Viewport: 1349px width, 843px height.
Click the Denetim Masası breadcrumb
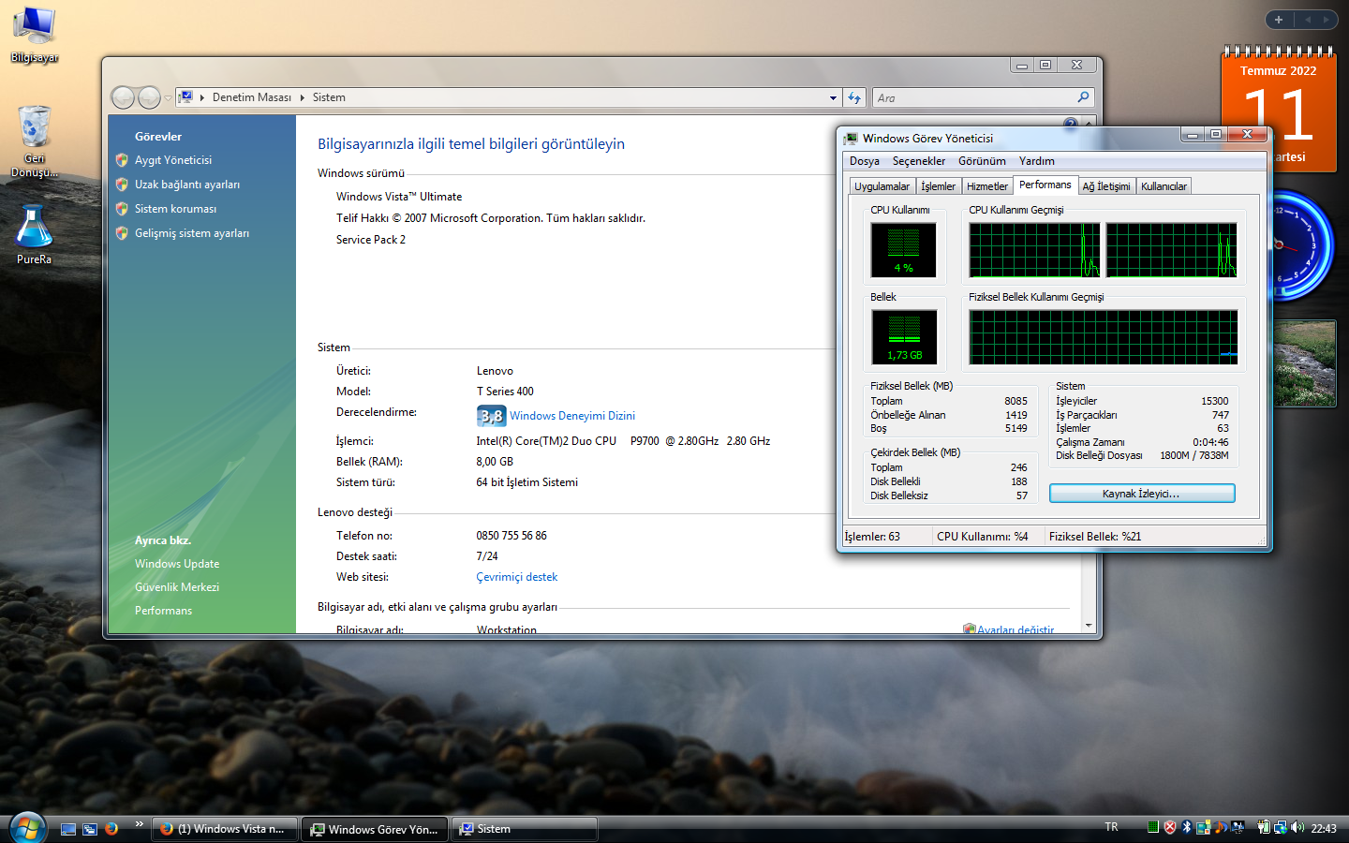(252, 97)
